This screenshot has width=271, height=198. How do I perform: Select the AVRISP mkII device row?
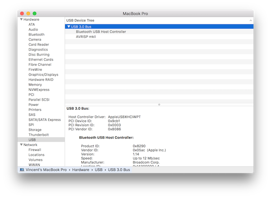click(x=159, y=37)
